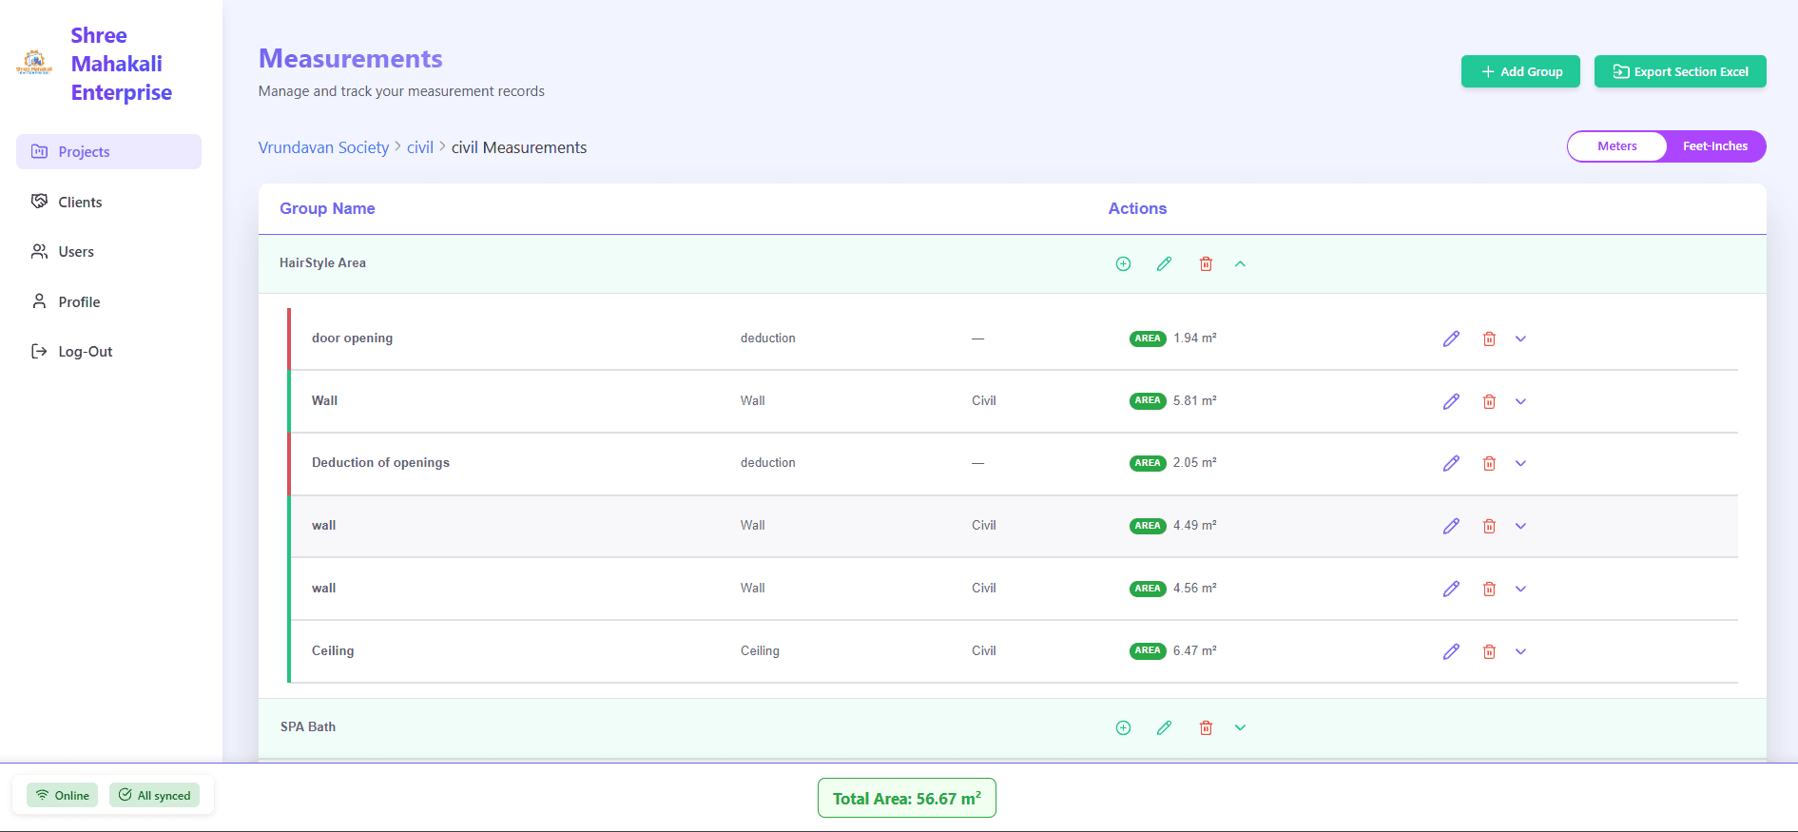Open the Clients menu item
Image resolution: width=1798 pixels, height=832 pixels.
click(x=80, y=203)
